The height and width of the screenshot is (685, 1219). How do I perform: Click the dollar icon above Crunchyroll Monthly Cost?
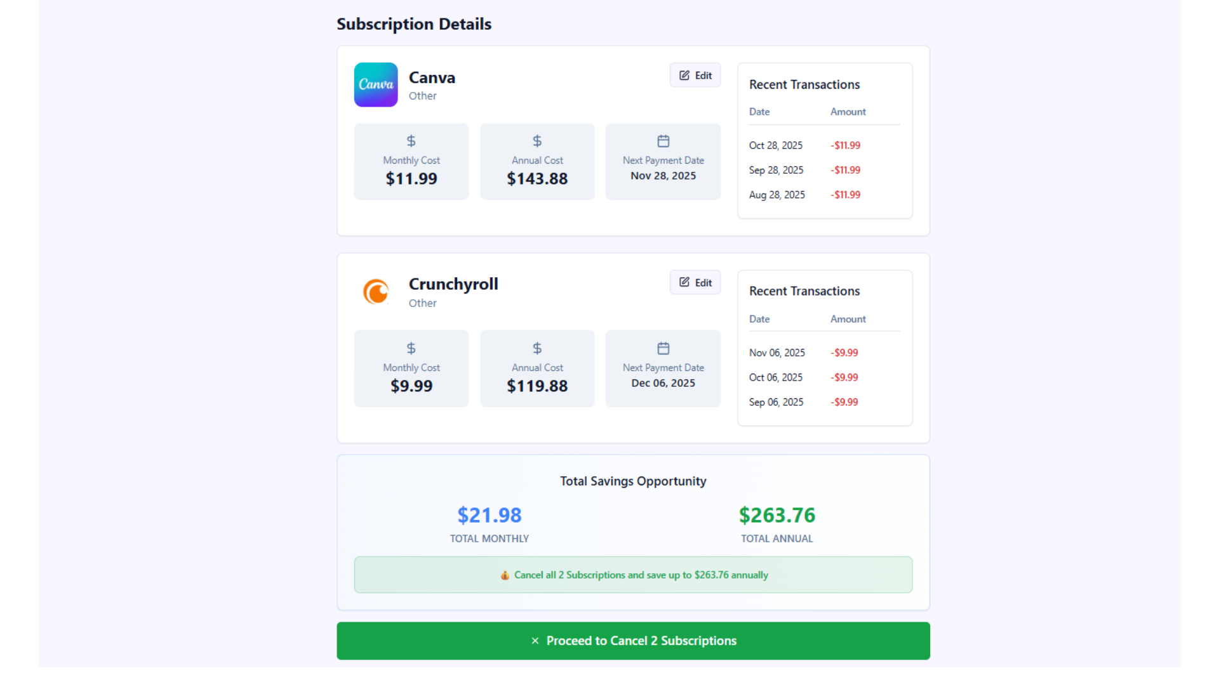411,348
